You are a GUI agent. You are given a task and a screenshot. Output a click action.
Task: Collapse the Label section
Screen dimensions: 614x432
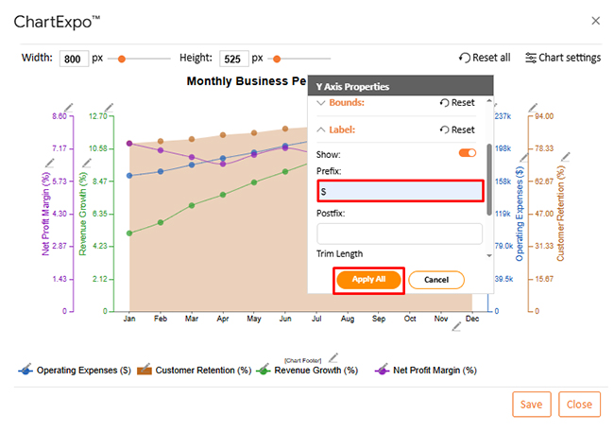[x=321, y=130]
